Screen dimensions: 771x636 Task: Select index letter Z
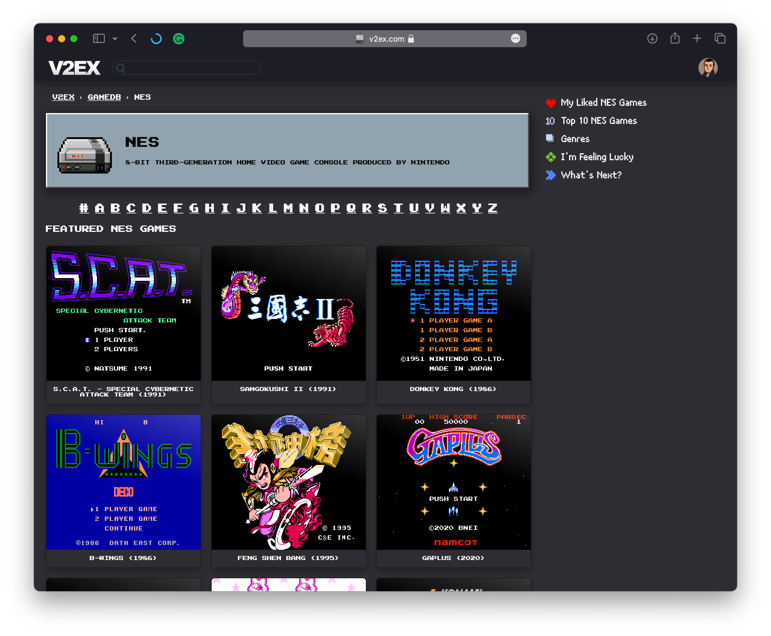tap(493, 208)
